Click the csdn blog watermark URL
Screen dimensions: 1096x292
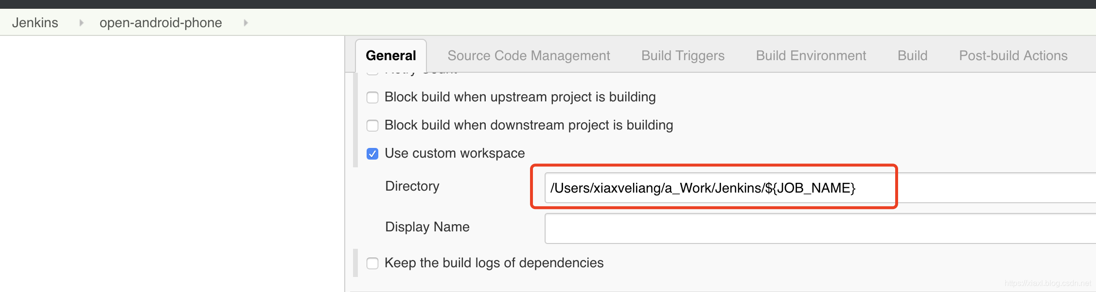(1047, 283)
